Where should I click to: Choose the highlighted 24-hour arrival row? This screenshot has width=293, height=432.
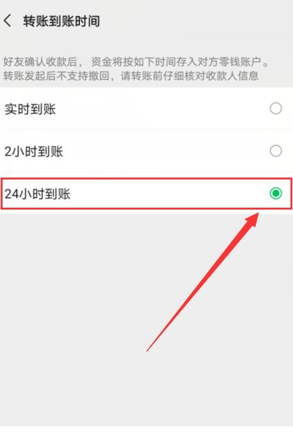pos(146,194)
